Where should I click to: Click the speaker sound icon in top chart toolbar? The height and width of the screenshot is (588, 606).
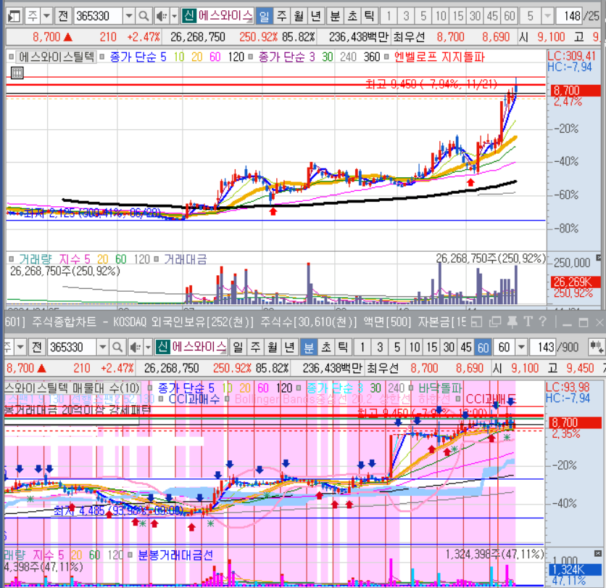click(161, 16)
